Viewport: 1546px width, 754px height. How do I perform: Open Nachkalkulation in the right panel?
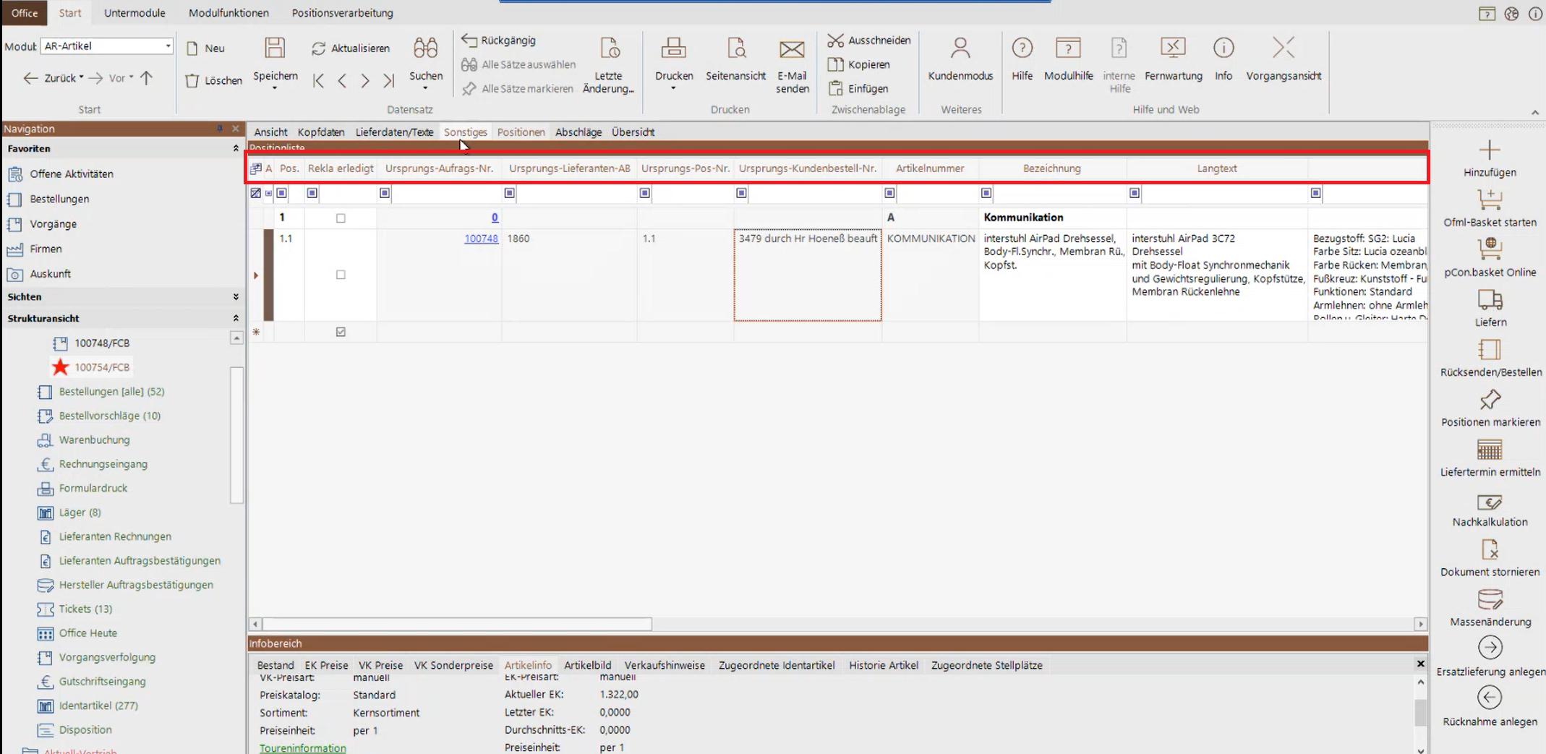click(x=1490, y=502)
